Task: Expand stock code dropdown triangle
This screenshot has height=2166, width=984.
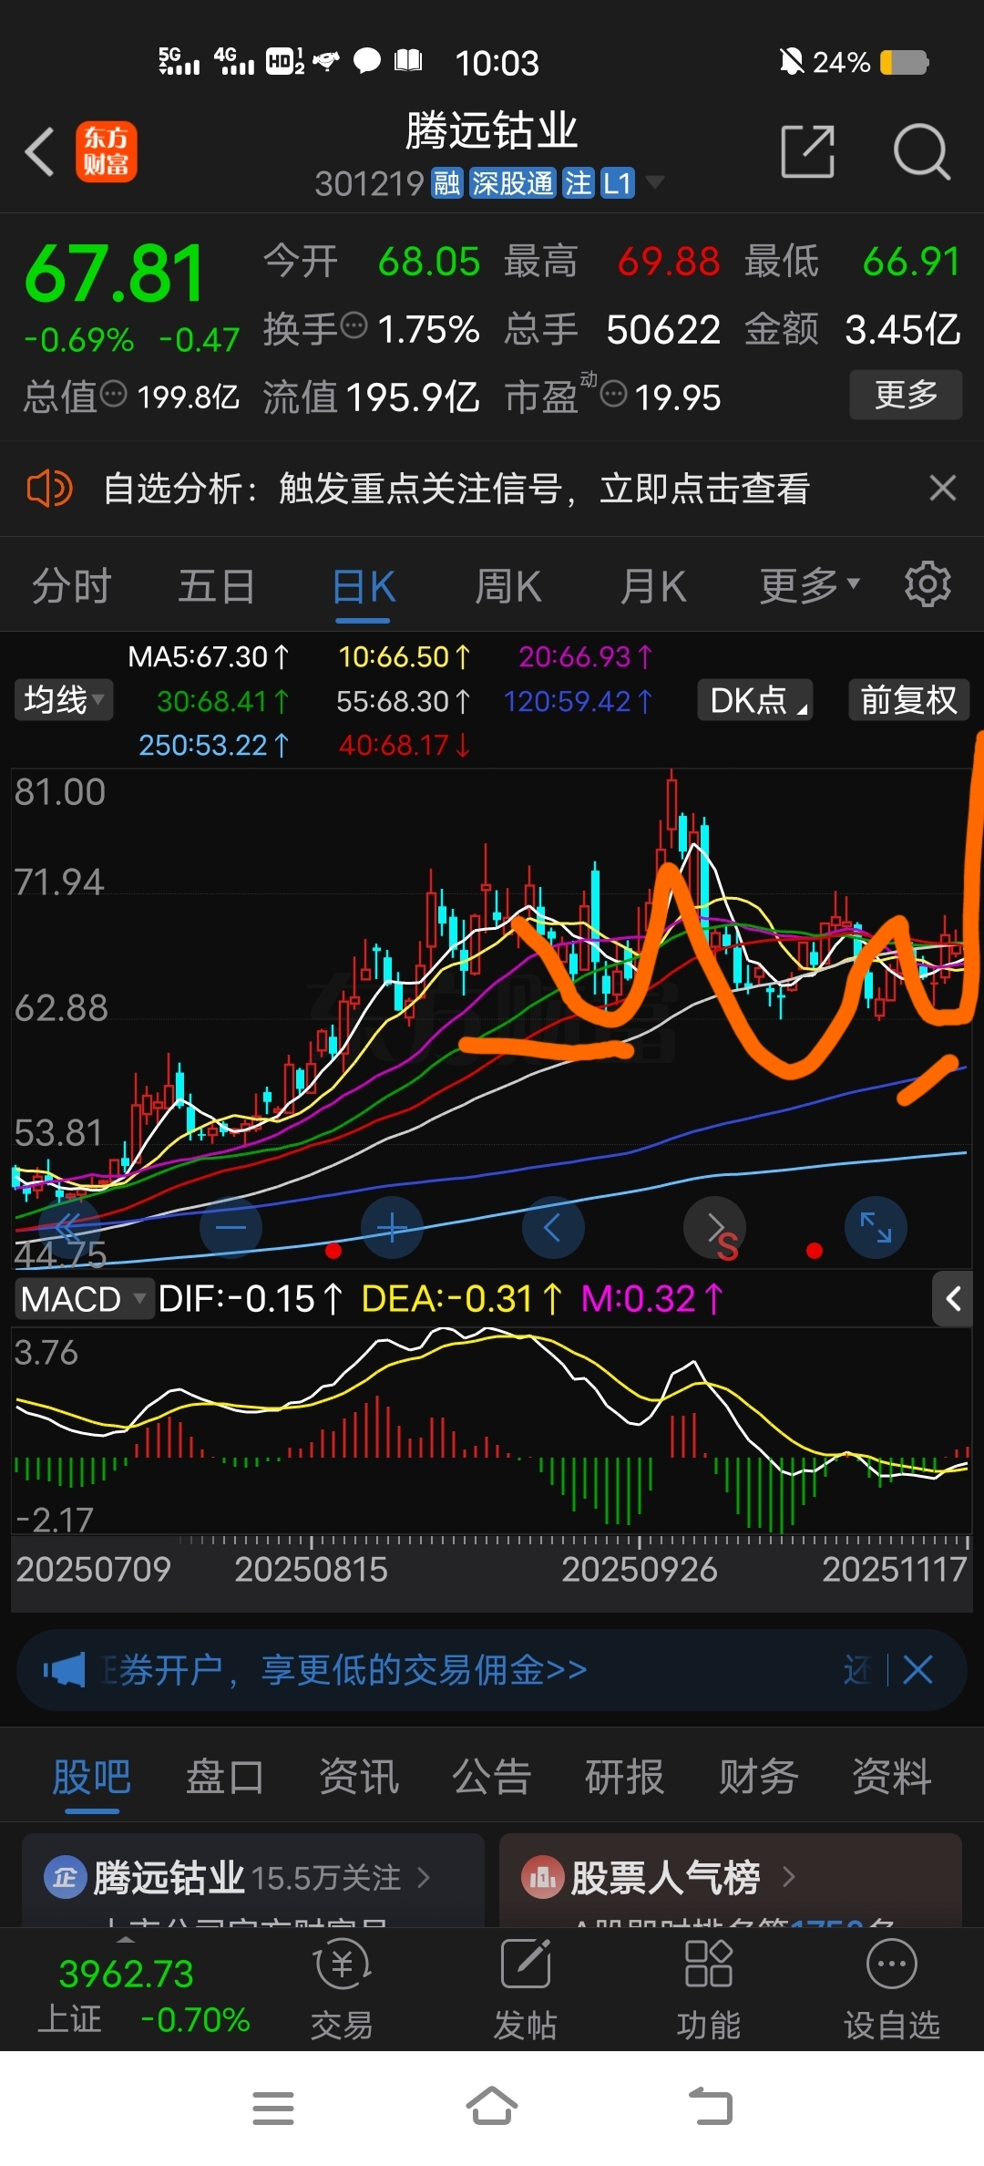Action: click(x=654, y=182)
